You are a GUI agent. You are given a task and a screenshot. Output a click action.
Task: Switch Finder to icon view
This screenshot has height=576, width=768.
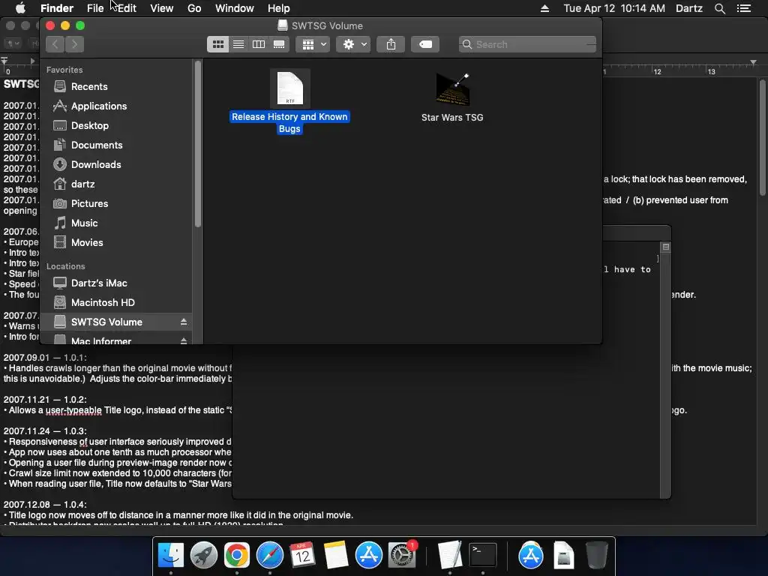tap(218, 44)
